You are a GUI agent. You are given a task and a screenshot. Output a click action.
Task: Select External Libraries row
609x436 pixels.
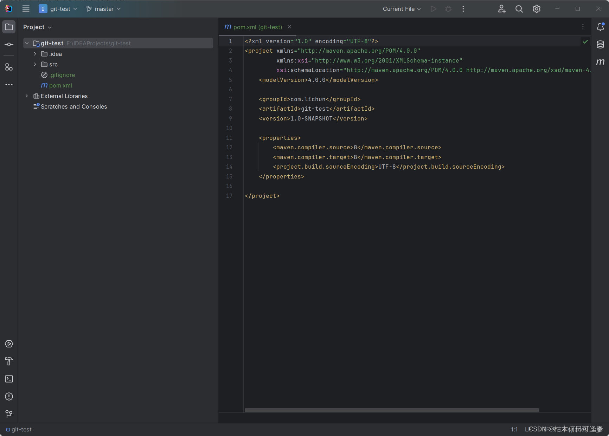[x=118, y=96]
